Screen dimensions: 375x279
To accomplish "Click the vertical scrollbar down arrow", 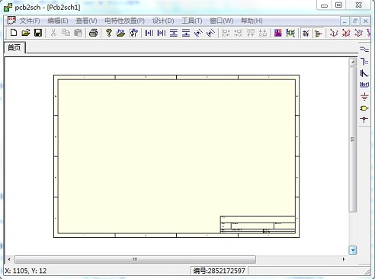I will pos(353,250).
